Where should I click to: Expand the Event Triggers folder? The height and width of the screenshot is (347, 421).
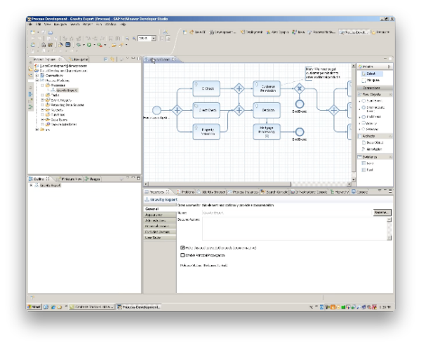click(x=42, y=100)
